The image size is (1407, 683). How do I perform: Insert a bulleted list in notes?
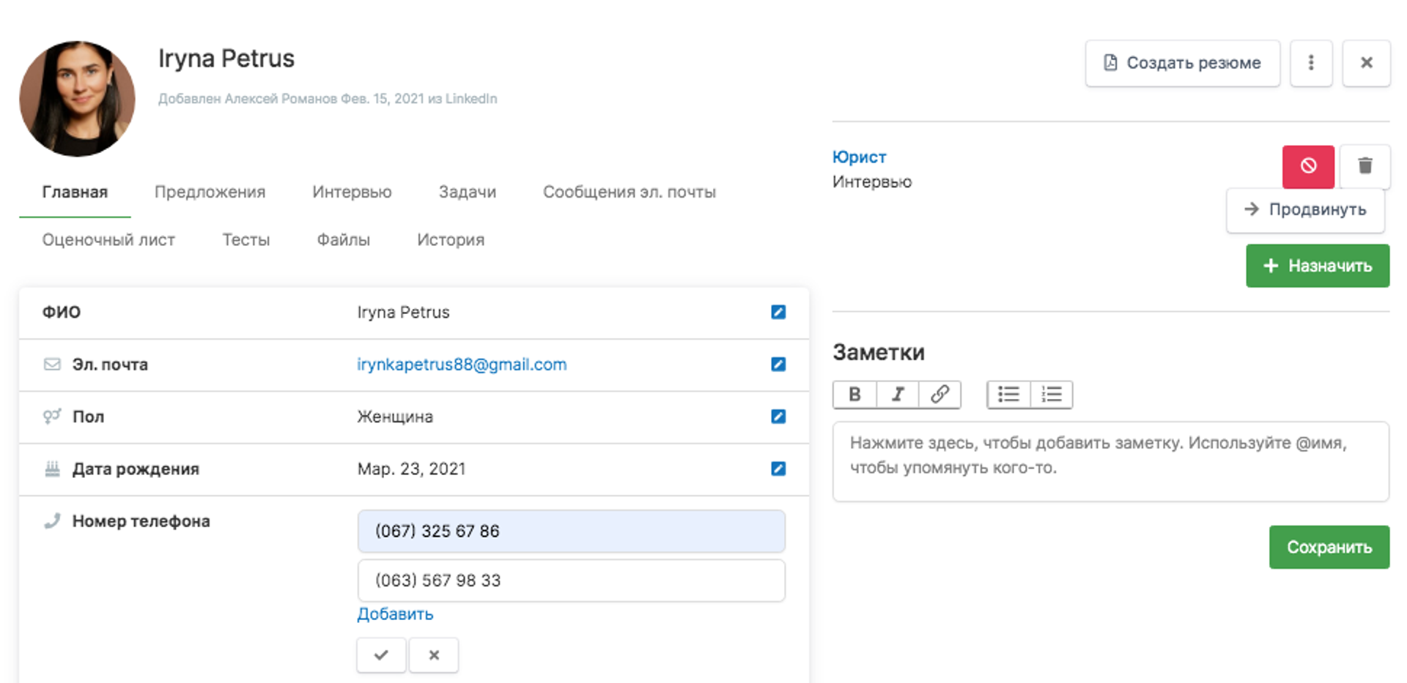coord(1008,395)
